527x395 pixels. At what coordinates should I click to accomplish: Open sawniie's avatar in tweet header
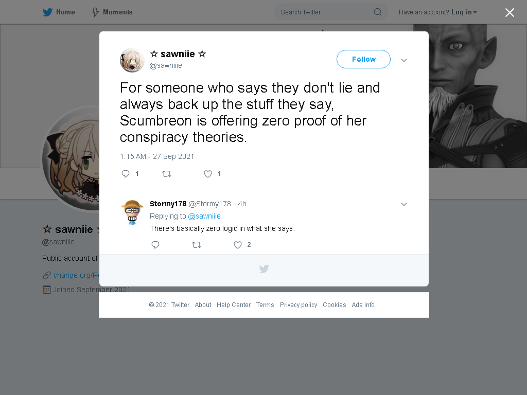pos(132,60)
